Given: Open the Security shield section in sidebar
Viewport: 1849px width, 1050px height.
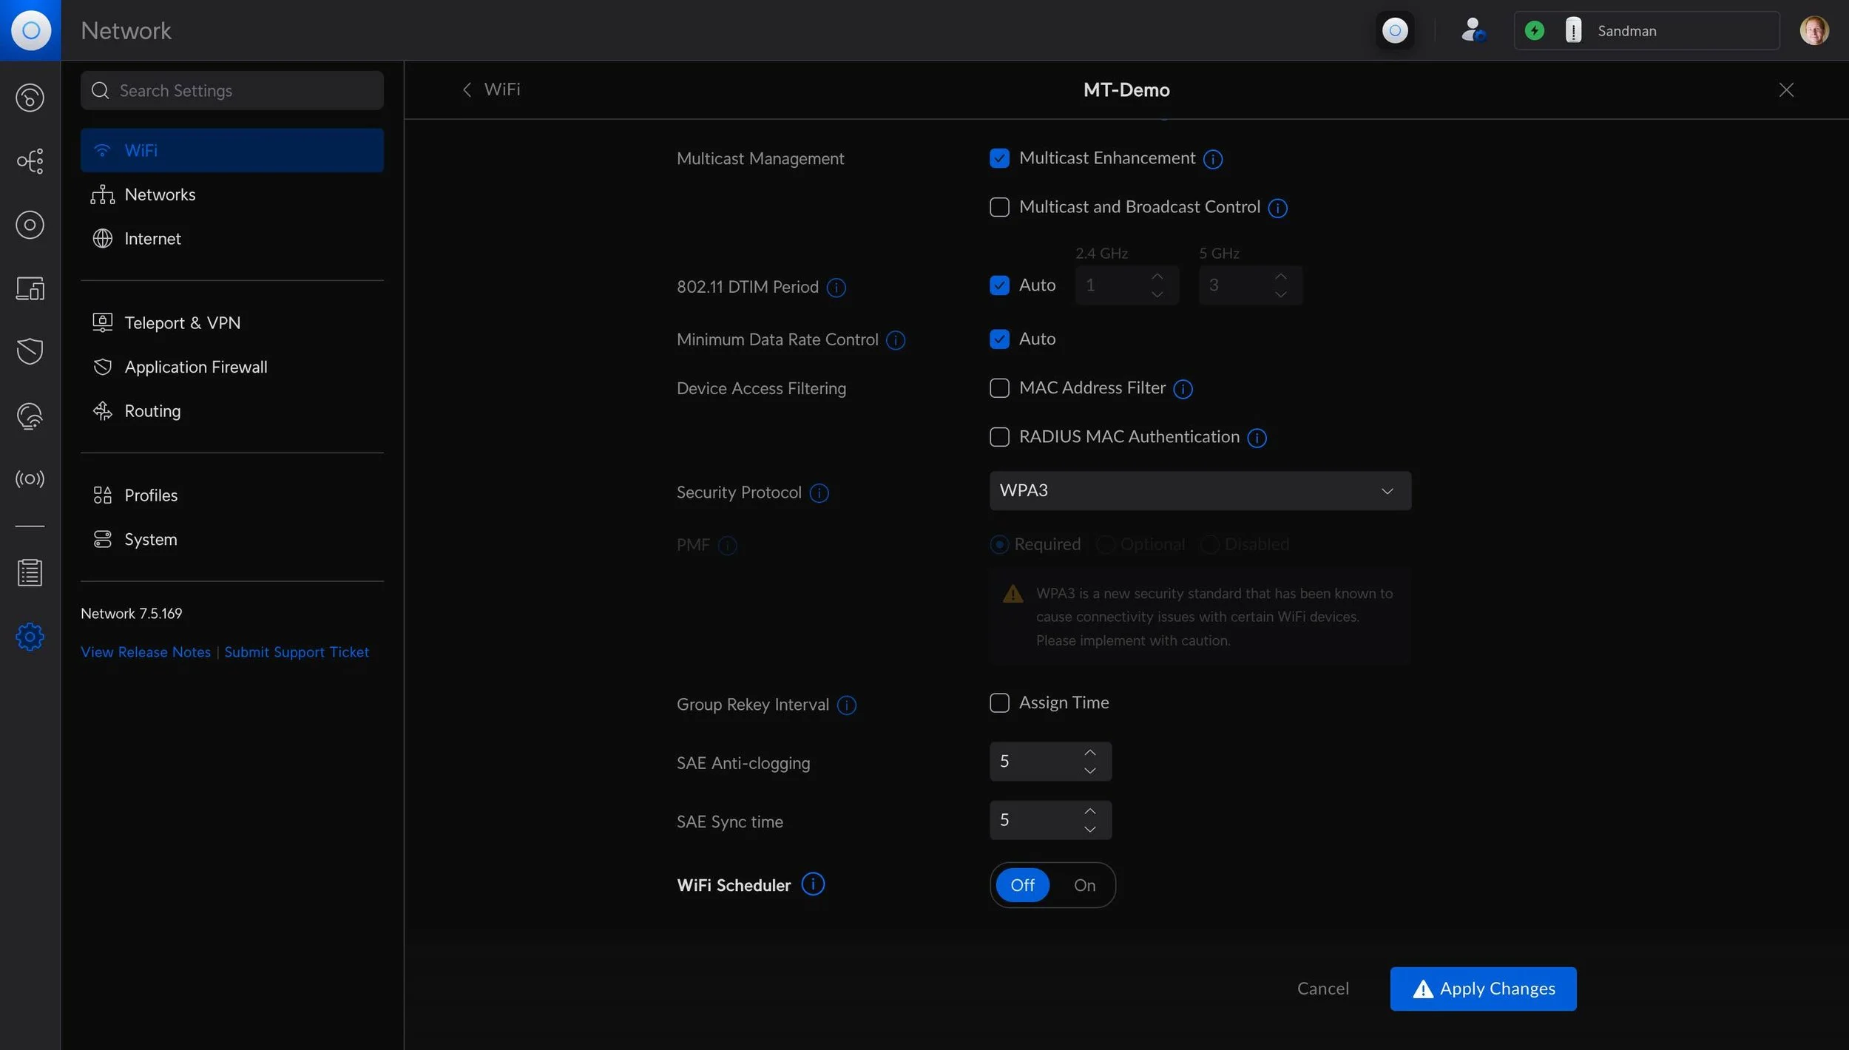Looking at the screenshot, I should [x=30, y=351].
